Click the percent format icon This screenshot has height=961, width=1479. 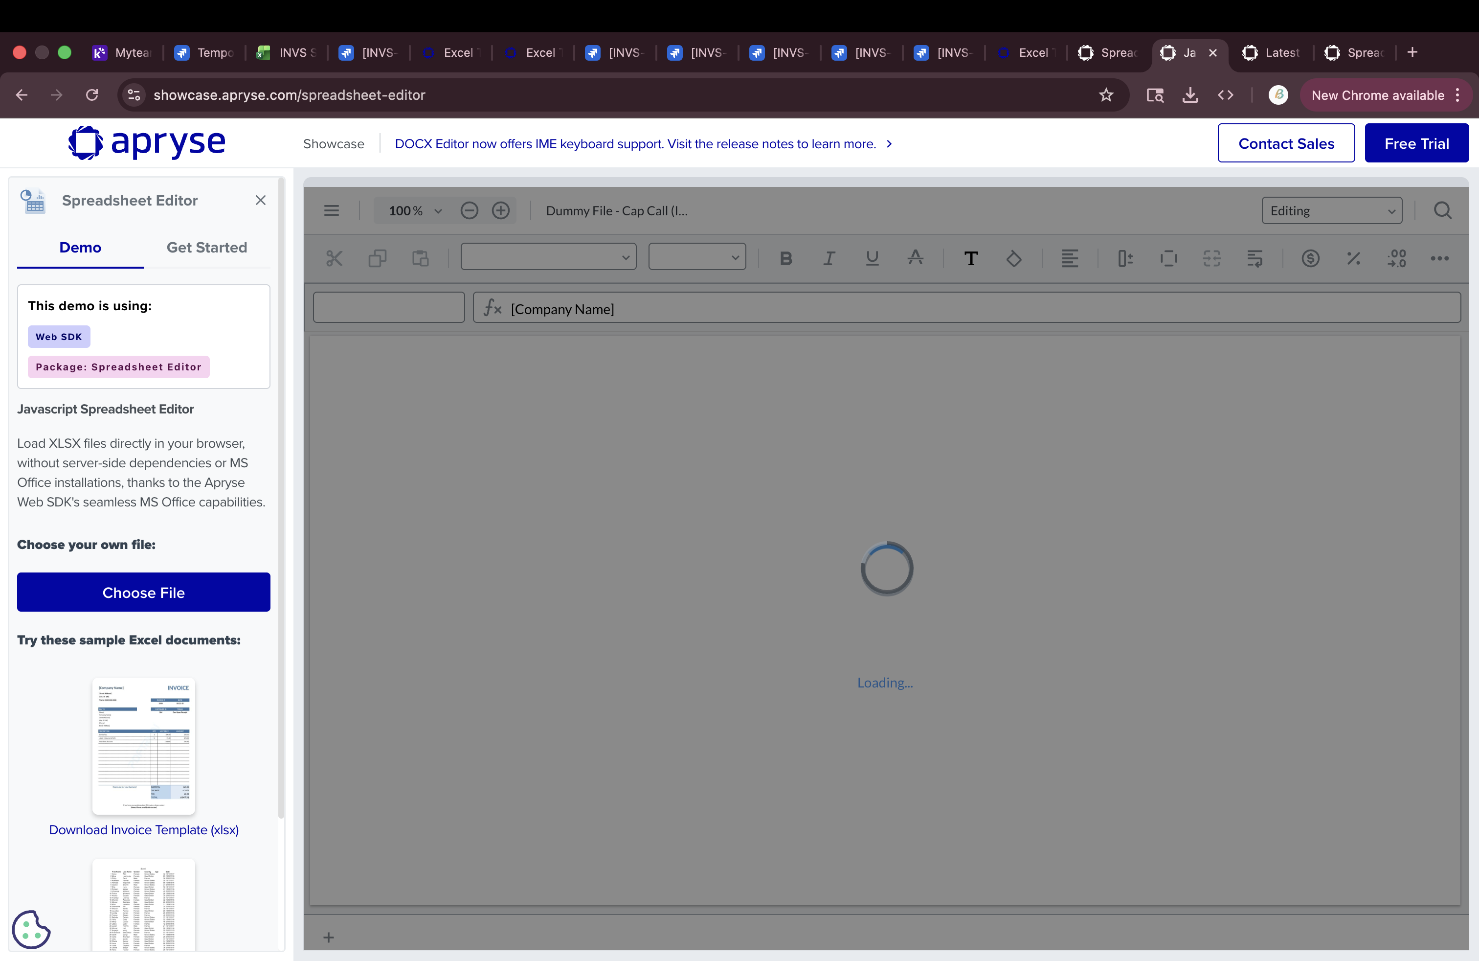1353,258
